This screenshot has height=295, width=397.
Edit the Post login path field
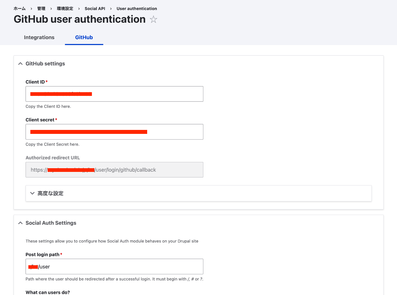pyautogui.click(x=114, y=267)
